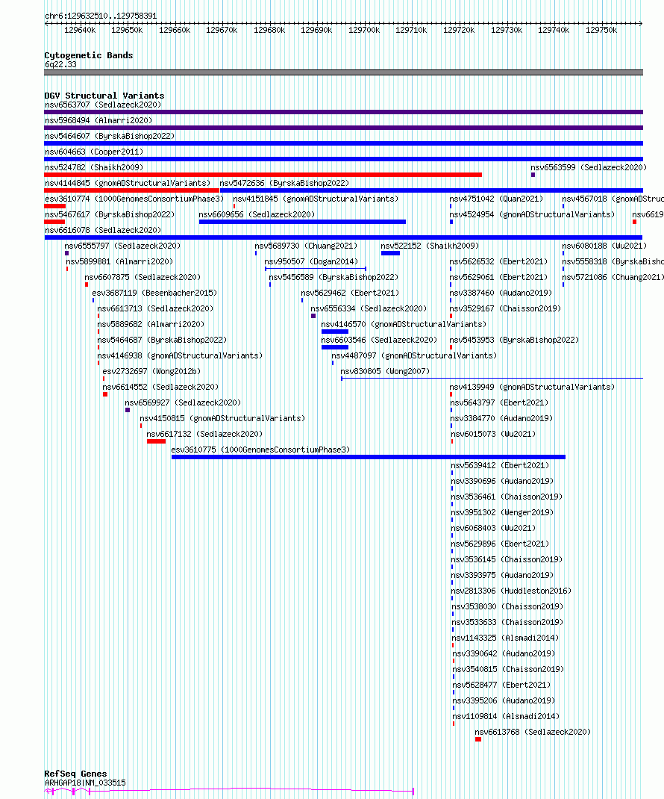
Task: Click the nsv4751042 (Quan2021) label
Action: click(496, 199)
